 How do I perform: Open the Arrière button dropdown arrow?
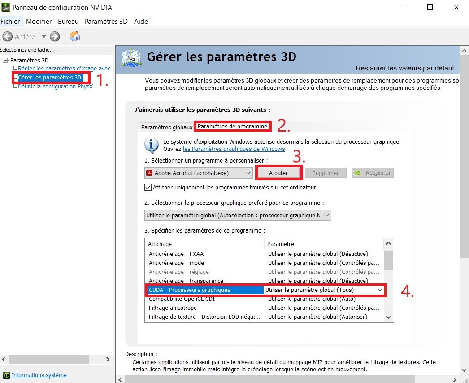coord(44,36)
